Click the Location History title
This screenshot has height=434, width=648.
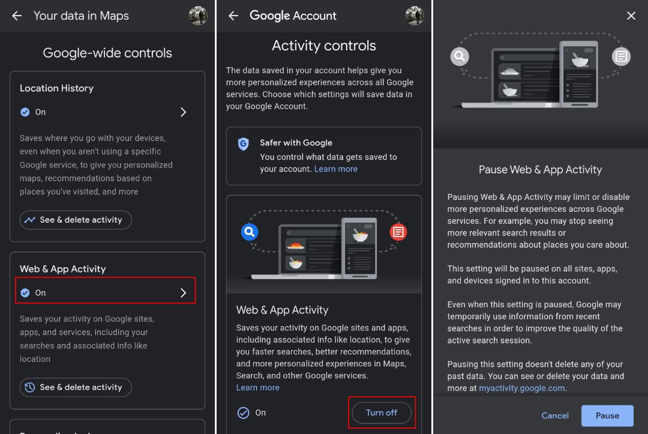56,88
